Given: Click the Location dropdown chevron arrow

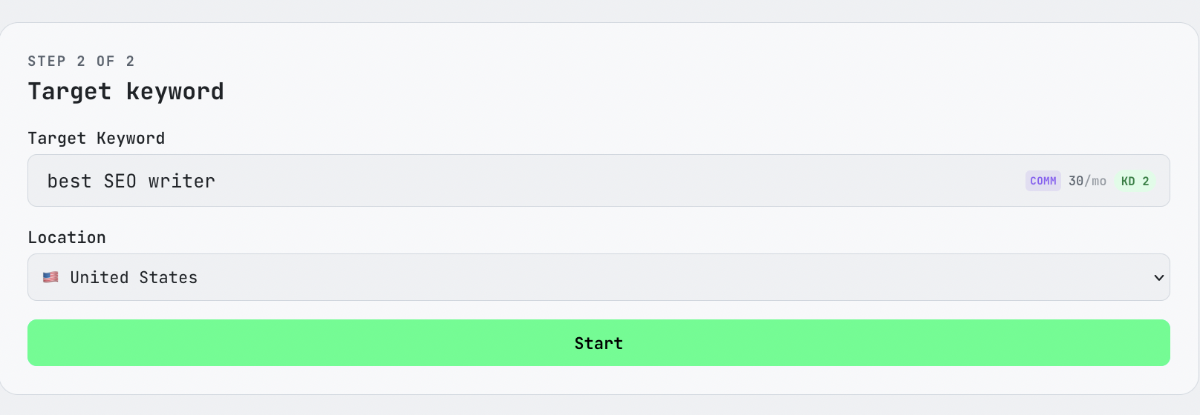Looking at the screenshot, I should coord(1158,278).
